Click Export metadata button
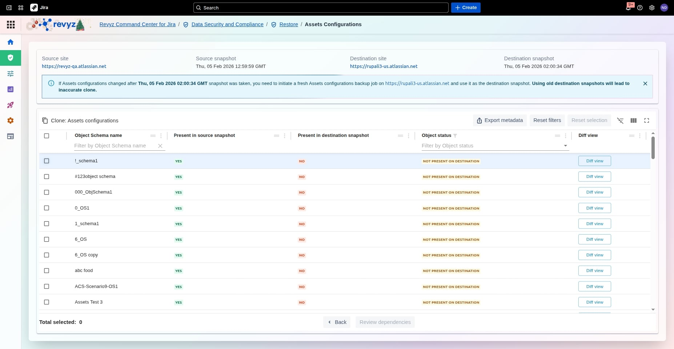674x349 pixels. tap(500, 121)
